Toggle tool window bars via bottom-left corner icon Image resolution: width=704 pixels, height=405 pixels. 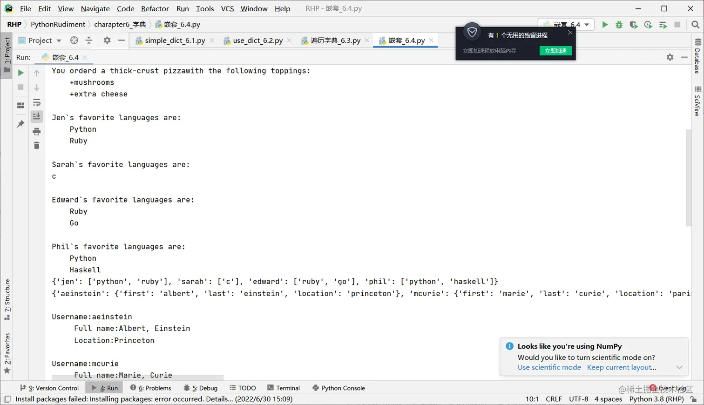(x=7, y=399)
